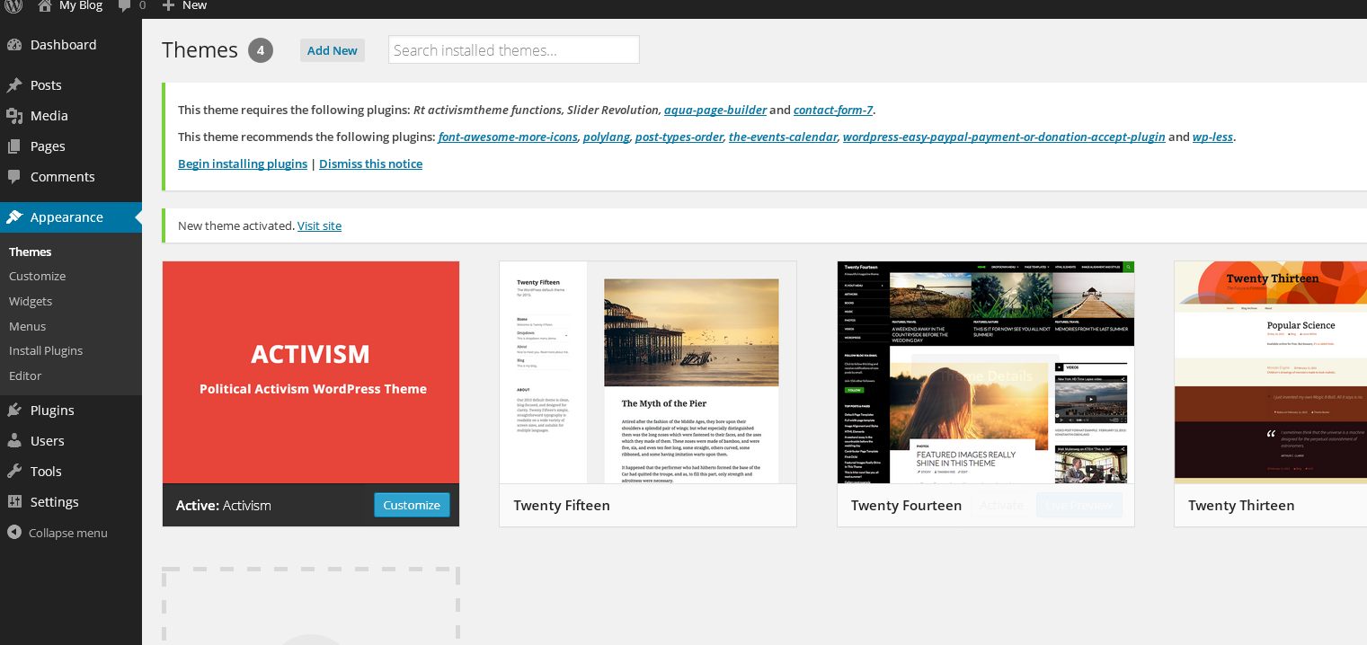This screenshot has height=645, width=1367.
Task: Open the New content dropdown
Action: click(184, 6)
